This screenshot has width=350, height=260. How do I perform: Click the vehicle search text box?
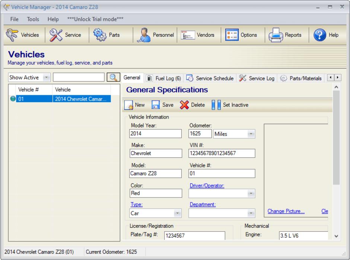click(x=79, y=77)
